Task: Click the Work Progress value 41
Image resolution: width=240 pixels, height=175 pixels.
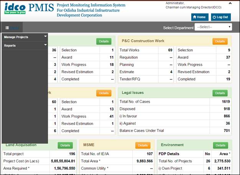Action: [x=112, y=116]
